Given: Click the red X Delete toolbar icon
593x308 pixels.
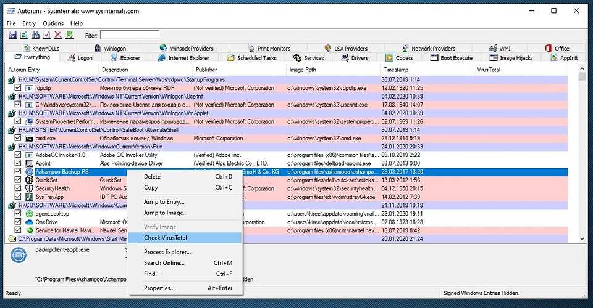Looking at the screenshot, I should coord(58,35).
